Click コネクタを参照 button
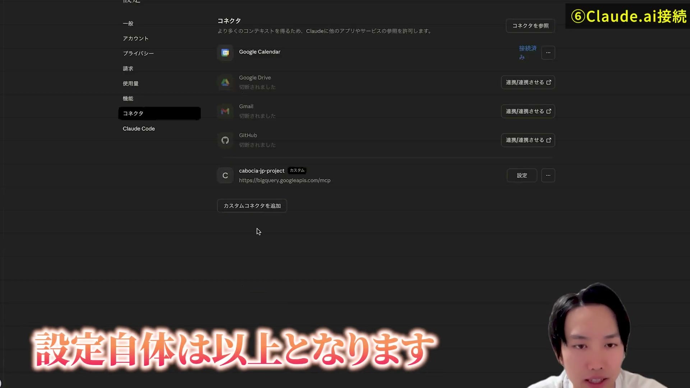 (x=530, y=26)
